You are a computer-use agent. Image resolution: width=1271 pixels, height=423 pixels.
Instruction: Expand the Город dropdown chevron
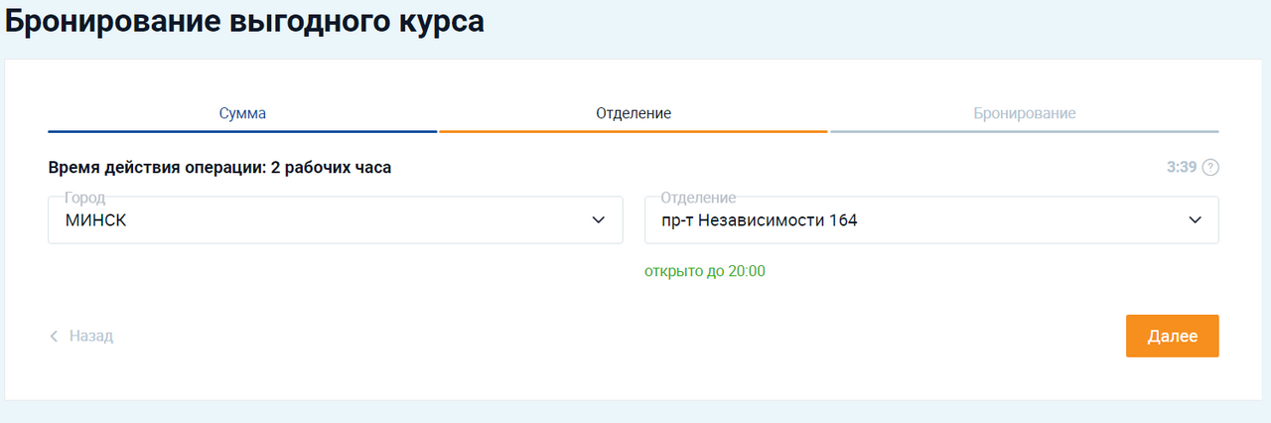click(598, 219)
